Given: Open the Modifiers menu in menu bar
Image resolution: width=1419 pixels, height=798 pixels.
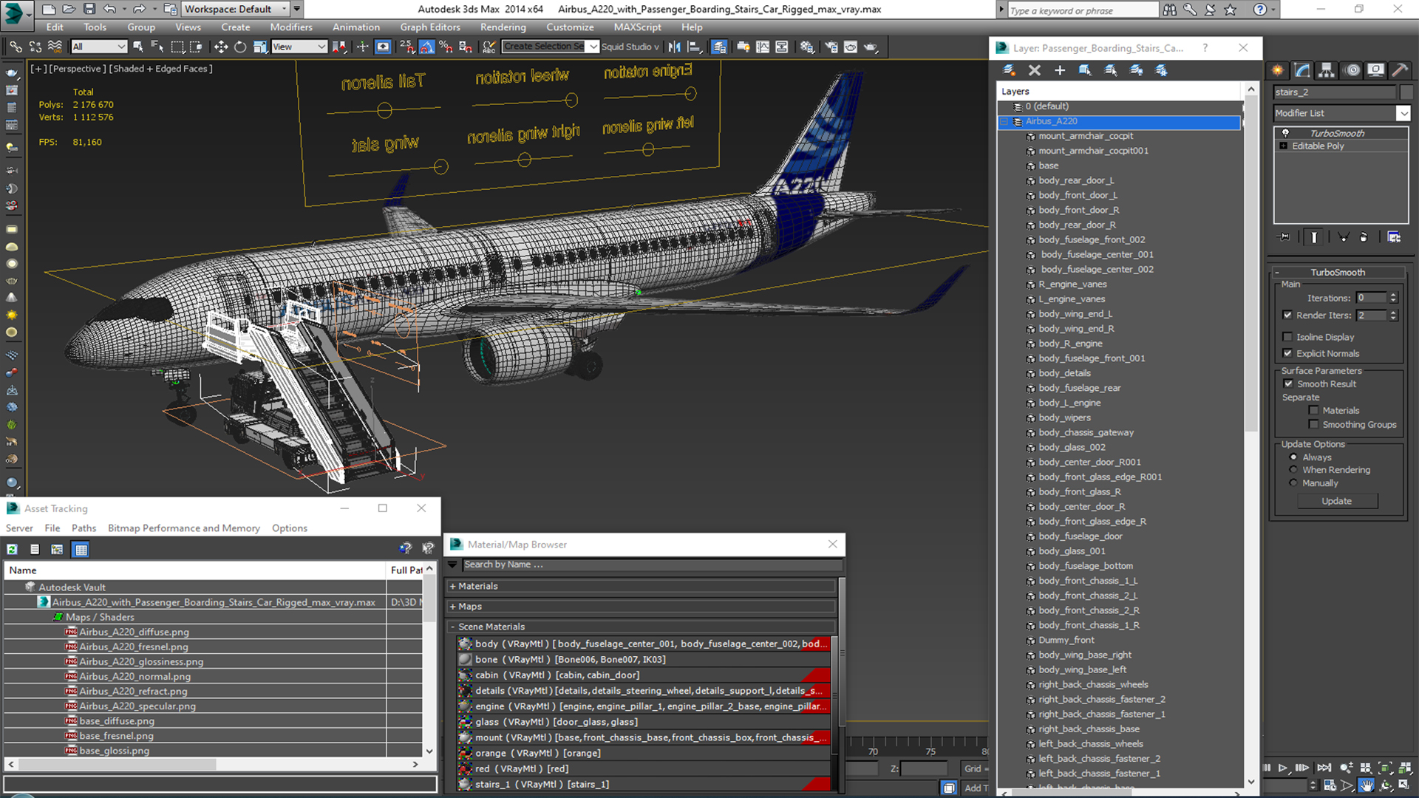Looking at the screenshot, I should coord(290,27).
